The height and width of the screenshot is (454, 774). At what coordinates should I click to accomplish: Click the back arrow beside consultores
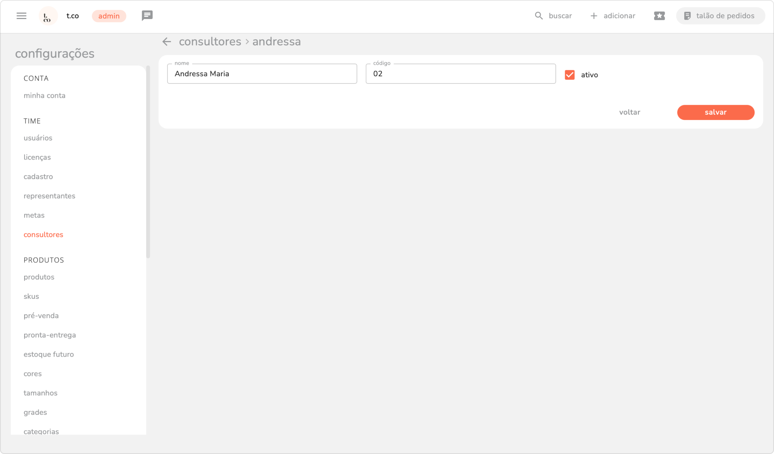[167, 42]
